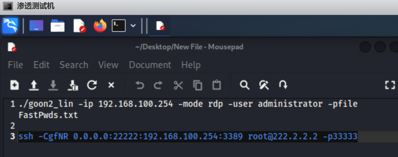
Task: Click the Save As toolbar icon
Action: (x=73, y=85)
